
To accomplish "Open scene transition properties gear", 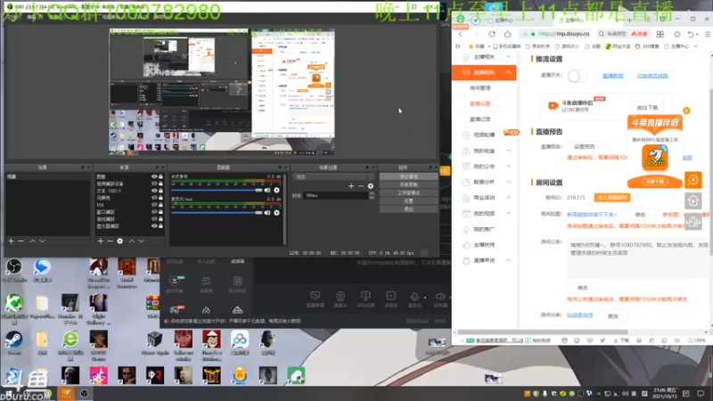I will click(371, 186).
